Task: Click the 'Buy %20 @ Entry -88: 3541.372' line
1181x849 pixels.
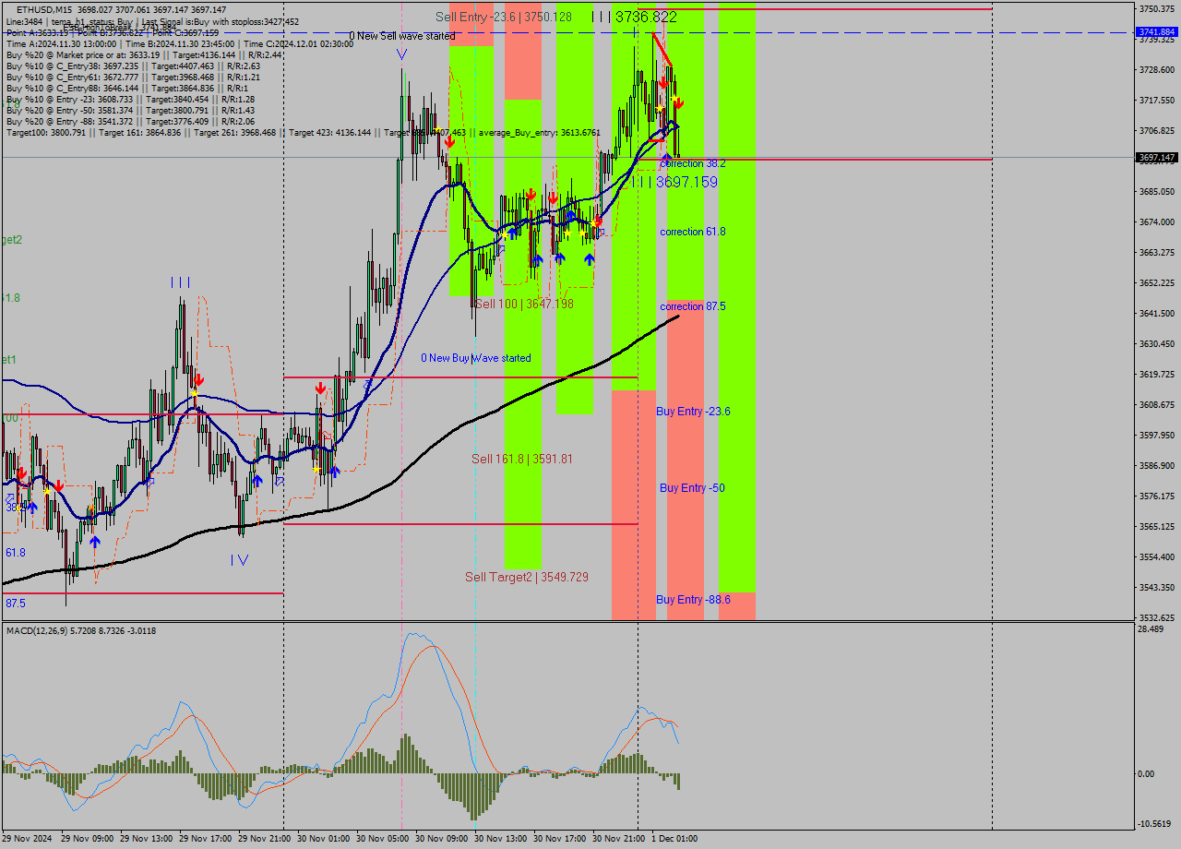Action: [130, 122]
